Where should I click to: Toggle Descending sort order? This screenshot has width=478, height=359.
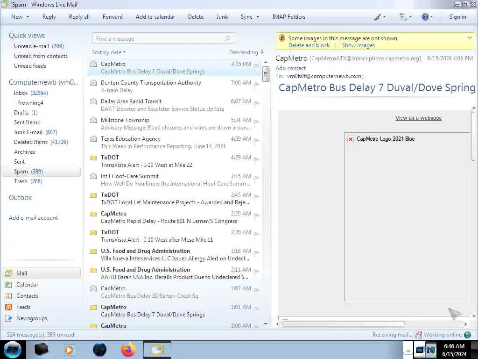(x=246, y=52)
